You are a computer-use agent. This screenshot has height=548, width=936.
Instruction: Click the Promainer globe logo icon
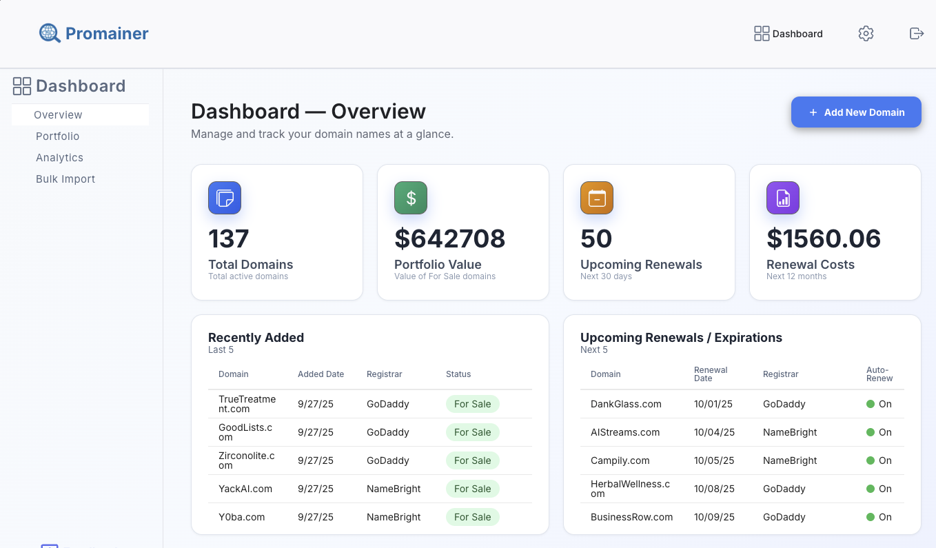coord(50,33)
